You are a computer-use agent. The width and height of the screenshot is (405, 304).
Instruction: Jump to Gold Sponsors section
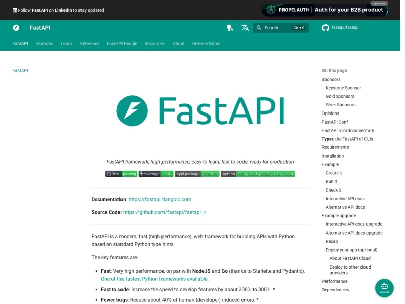pos(340,96)
